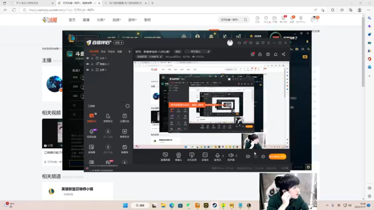The height and width of the screenshot is (210, 374).
Task: Click browser address bar
Action: click(167, 10)
